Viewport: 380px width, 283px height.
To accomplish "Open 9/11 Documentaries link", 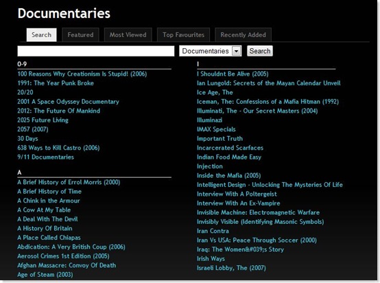I will click(x=45, y=157).
